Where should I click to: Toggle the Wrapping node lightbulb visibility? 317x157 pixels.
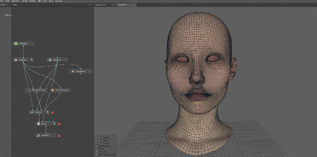[x=47, y=112]
